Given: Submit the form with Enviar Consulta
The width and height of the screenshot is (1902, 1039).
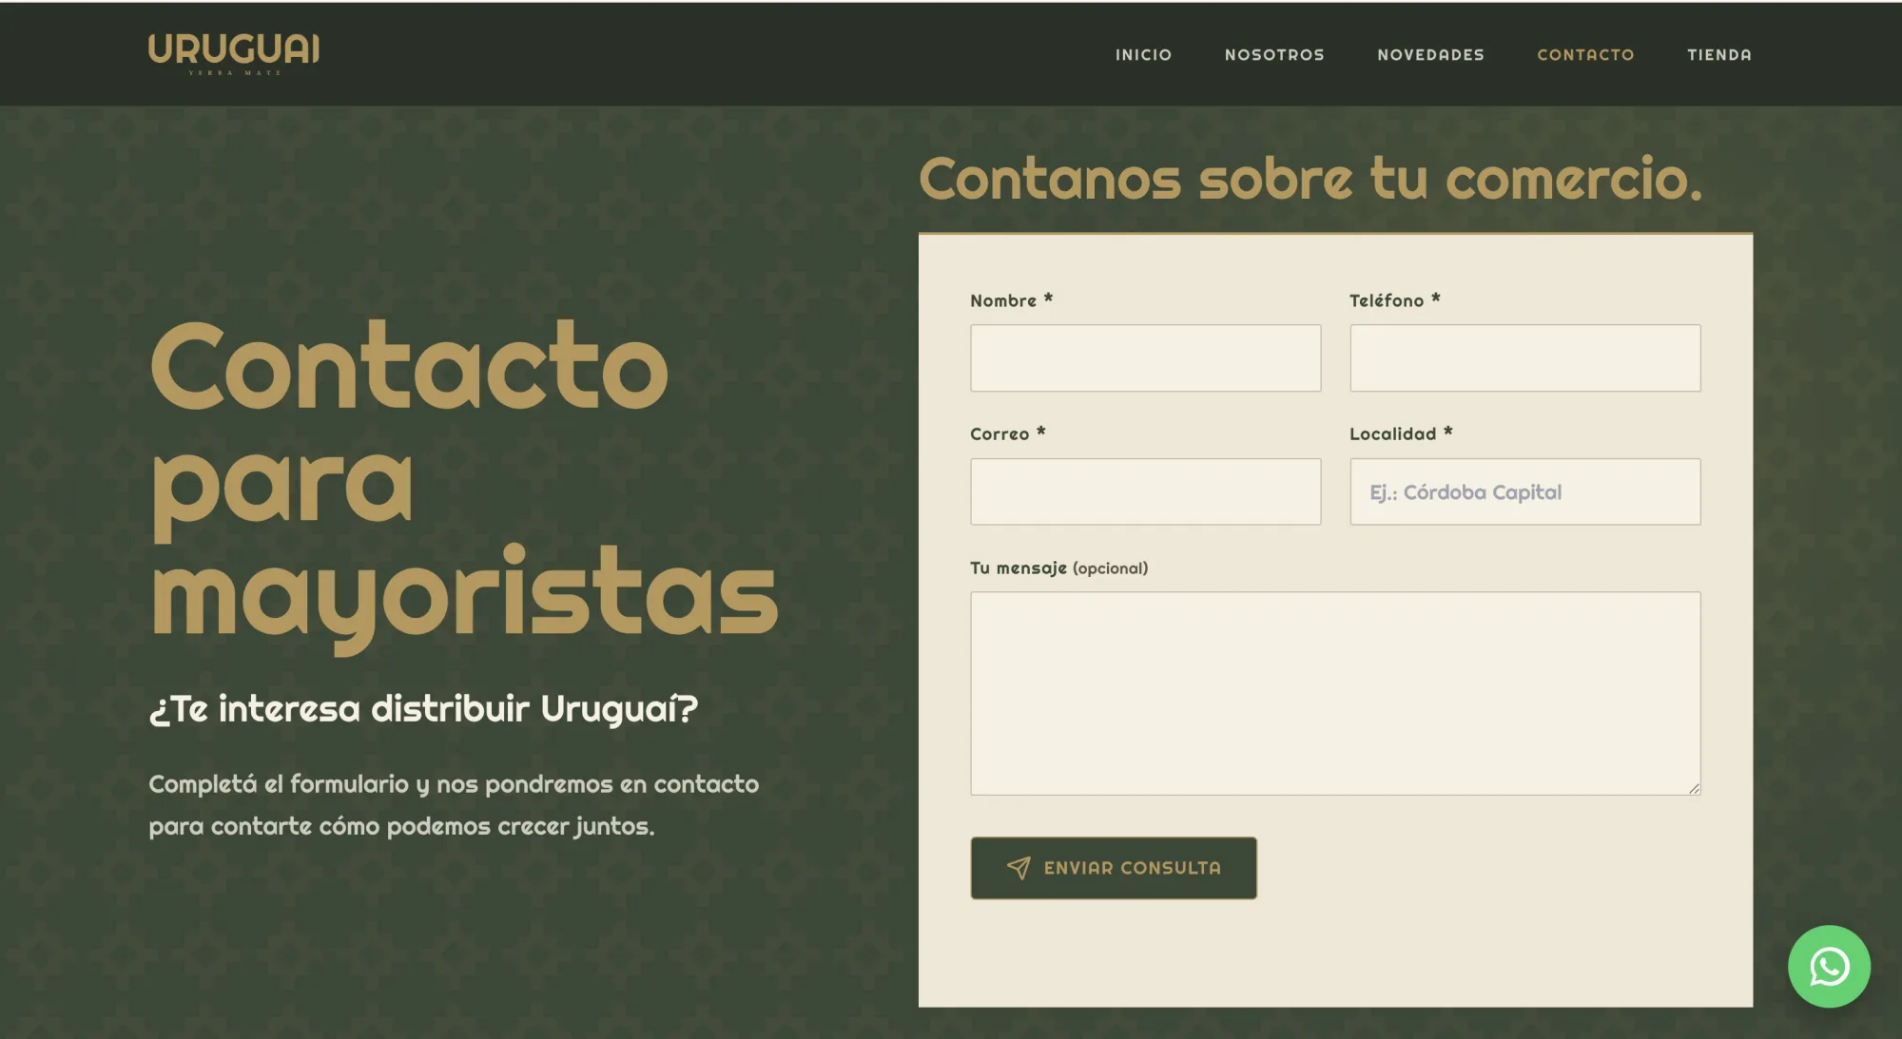Looking at the screenshot, I should click(1114, 868).
